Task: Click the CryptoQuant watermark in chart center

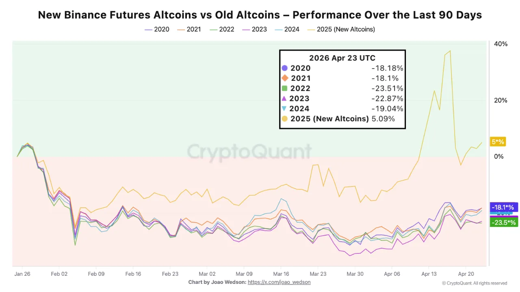Action: tap(249, 151)
